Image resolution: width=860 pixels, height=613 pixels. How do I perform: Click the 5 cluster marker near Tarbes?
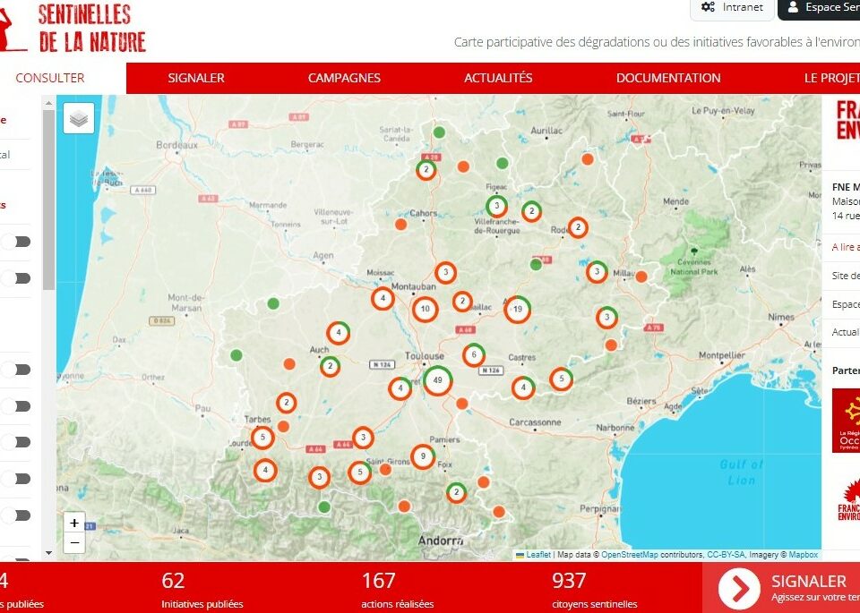point(262,438)
